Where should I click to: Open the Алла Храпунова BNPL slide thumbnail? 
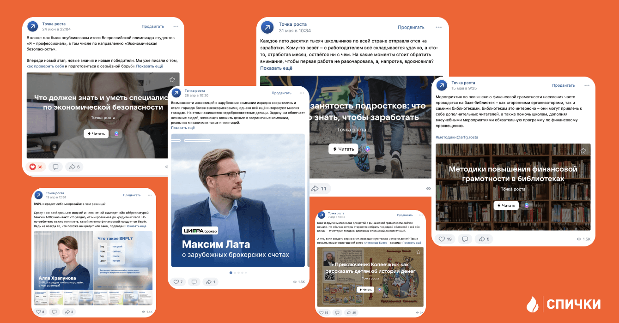[63, 261]
